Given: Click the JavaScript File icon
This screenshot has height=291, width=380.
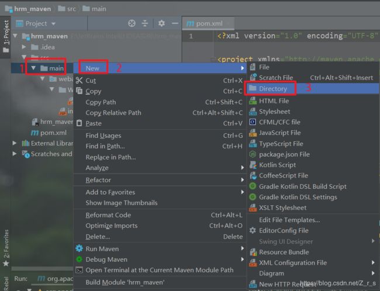Looking at the screenshot, I should tap(253, 133).
